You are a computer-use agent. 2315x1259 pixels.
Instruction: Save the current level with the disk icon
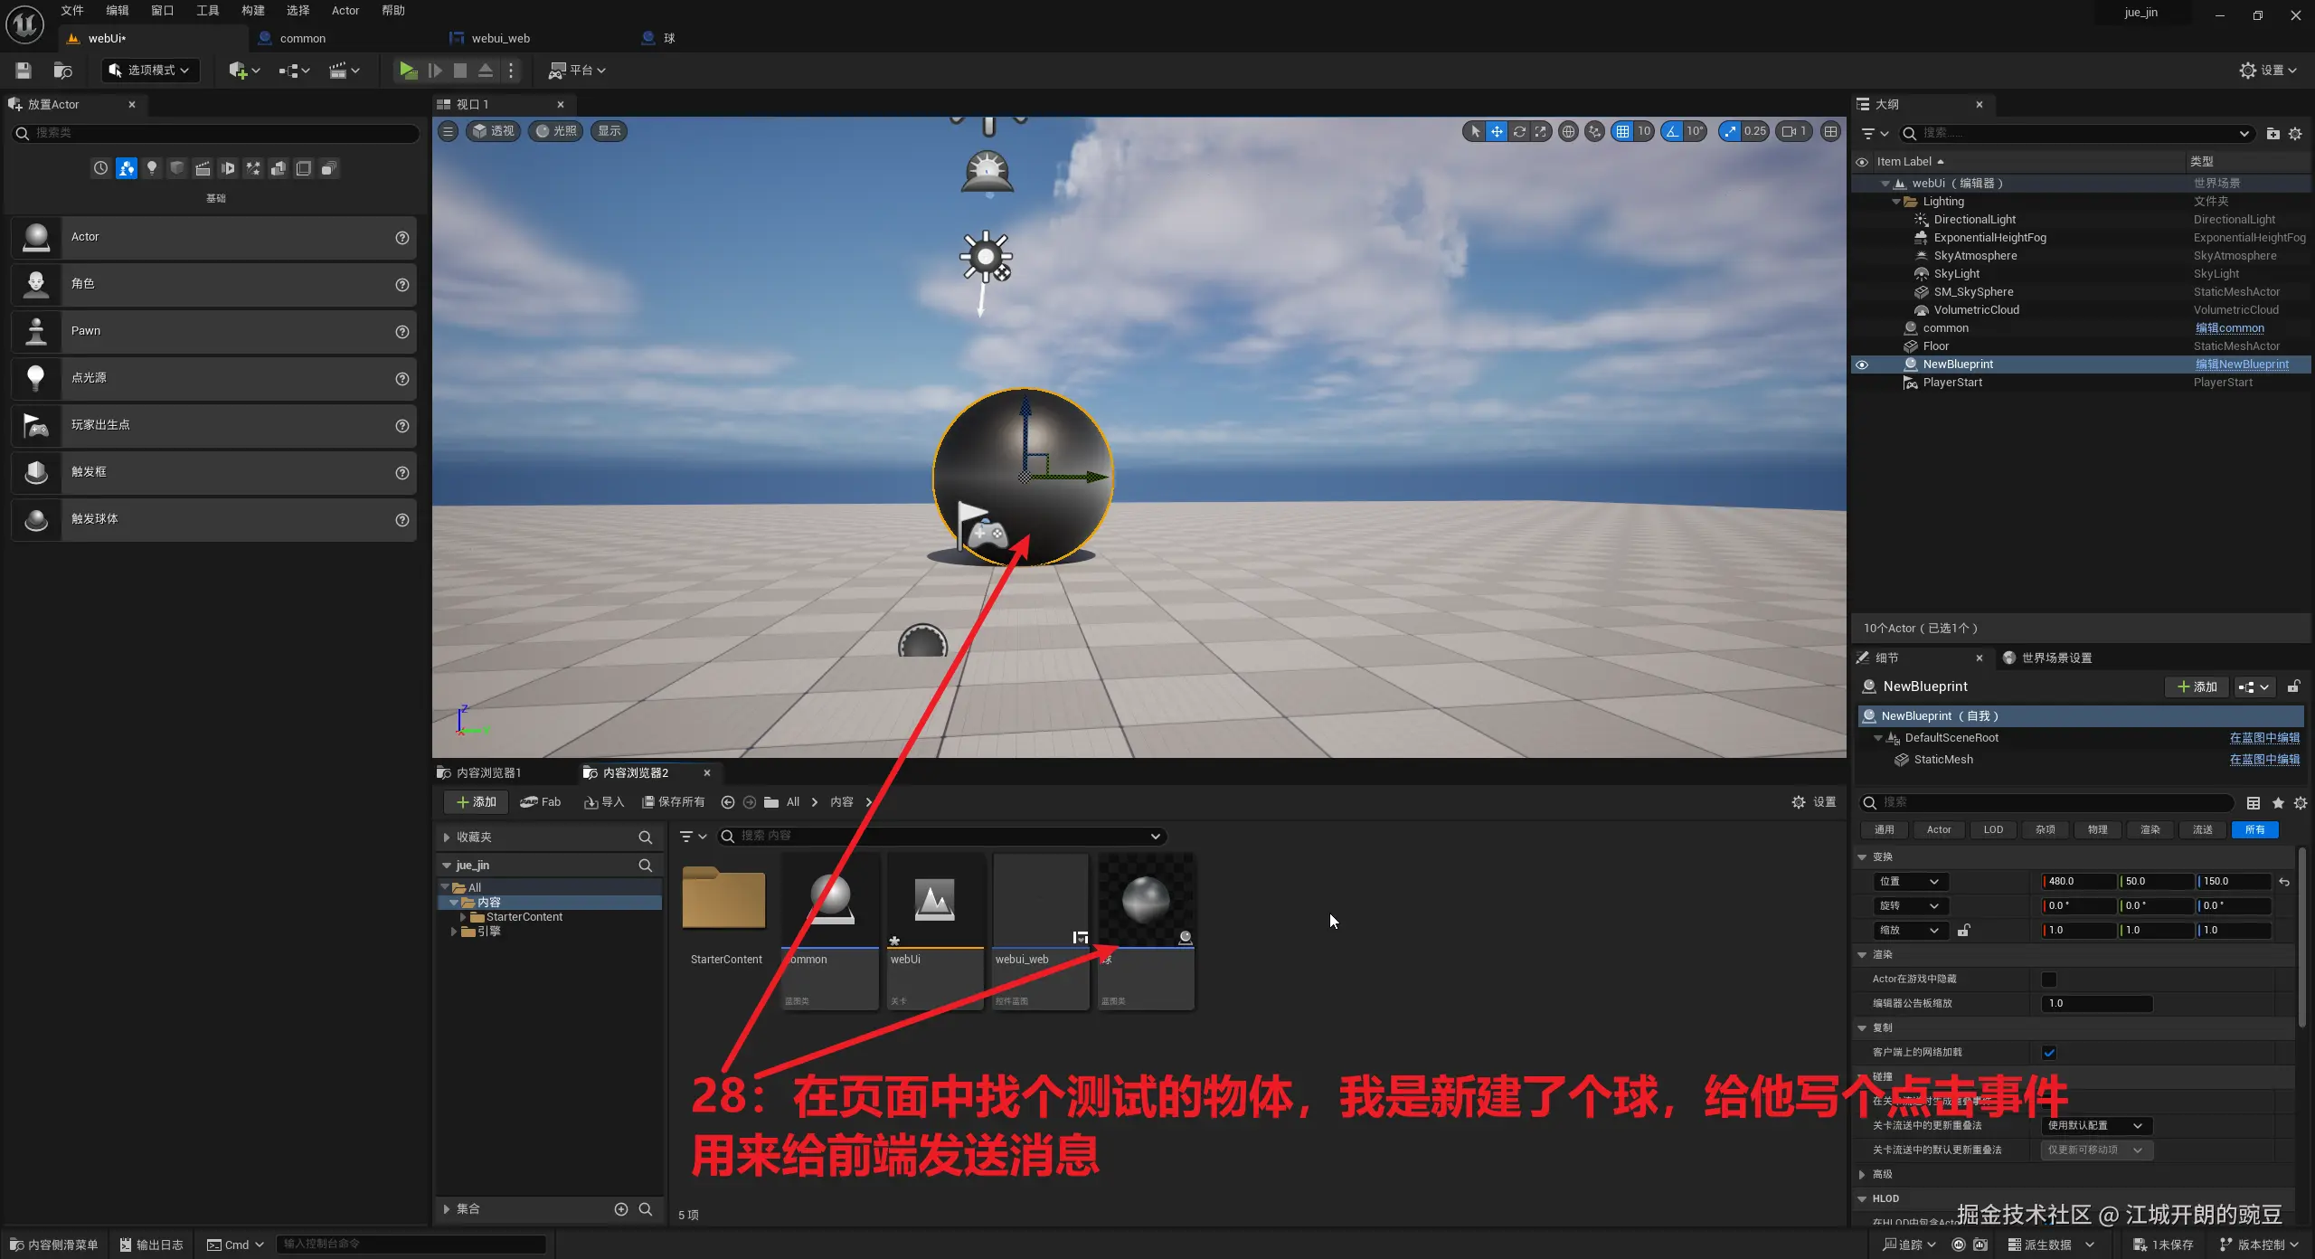24,70
